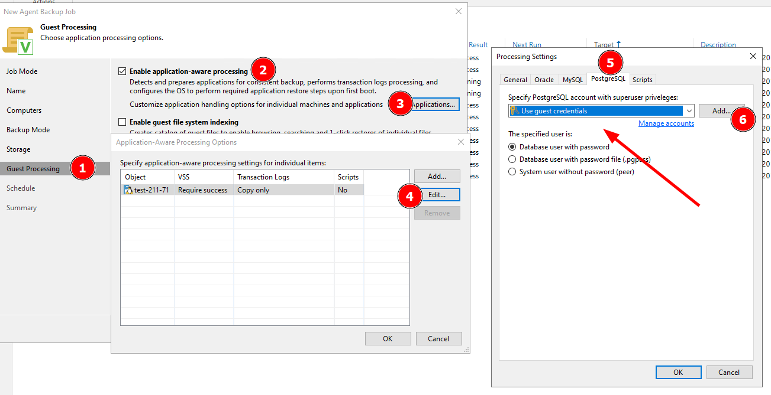Click the key icon in credentials field
771x395 pixels.
514,111
